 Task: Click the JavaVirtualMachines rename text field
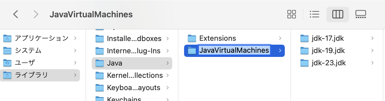pos(234,50)
